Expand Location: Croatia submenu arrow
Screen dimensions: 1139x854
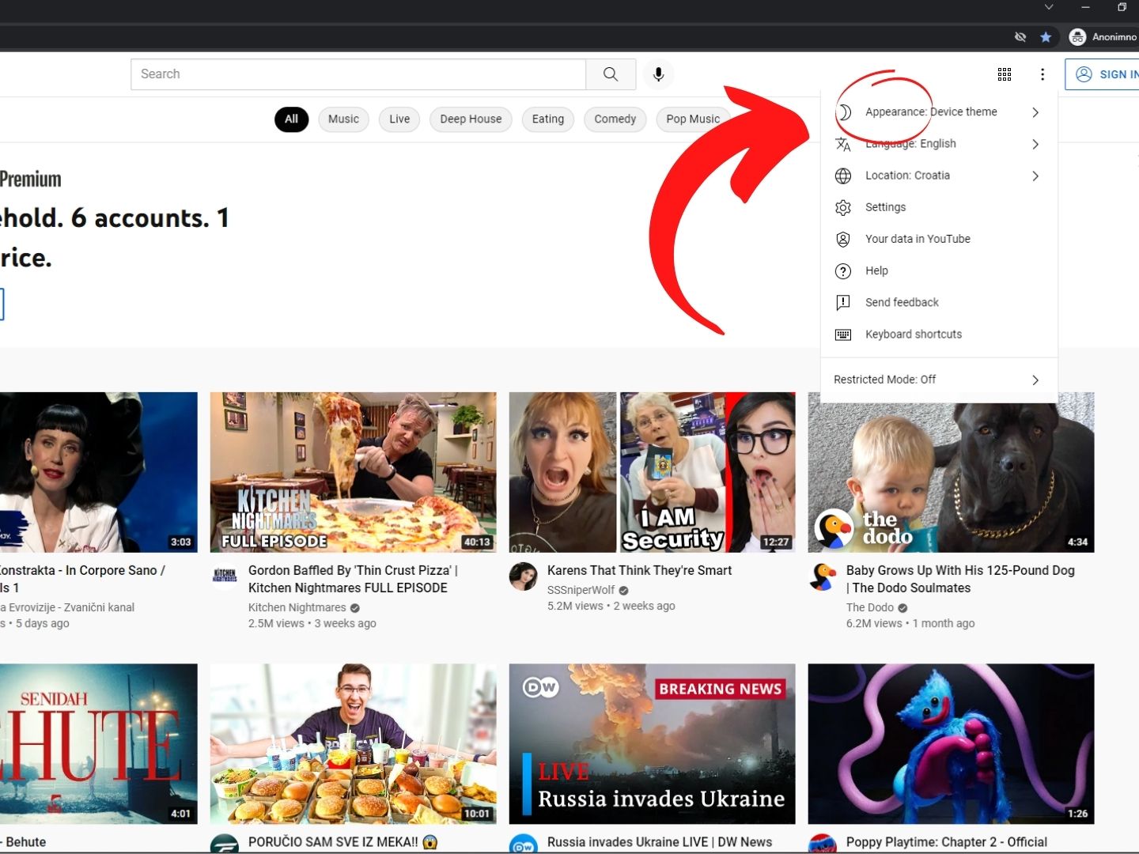pyautogui.click(x=1035, y=176)
